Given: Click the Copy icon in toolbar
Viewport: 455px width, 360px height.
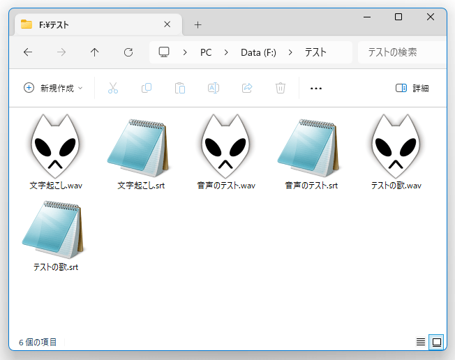Looking at the screenshot, I should [x=147, y=88].
